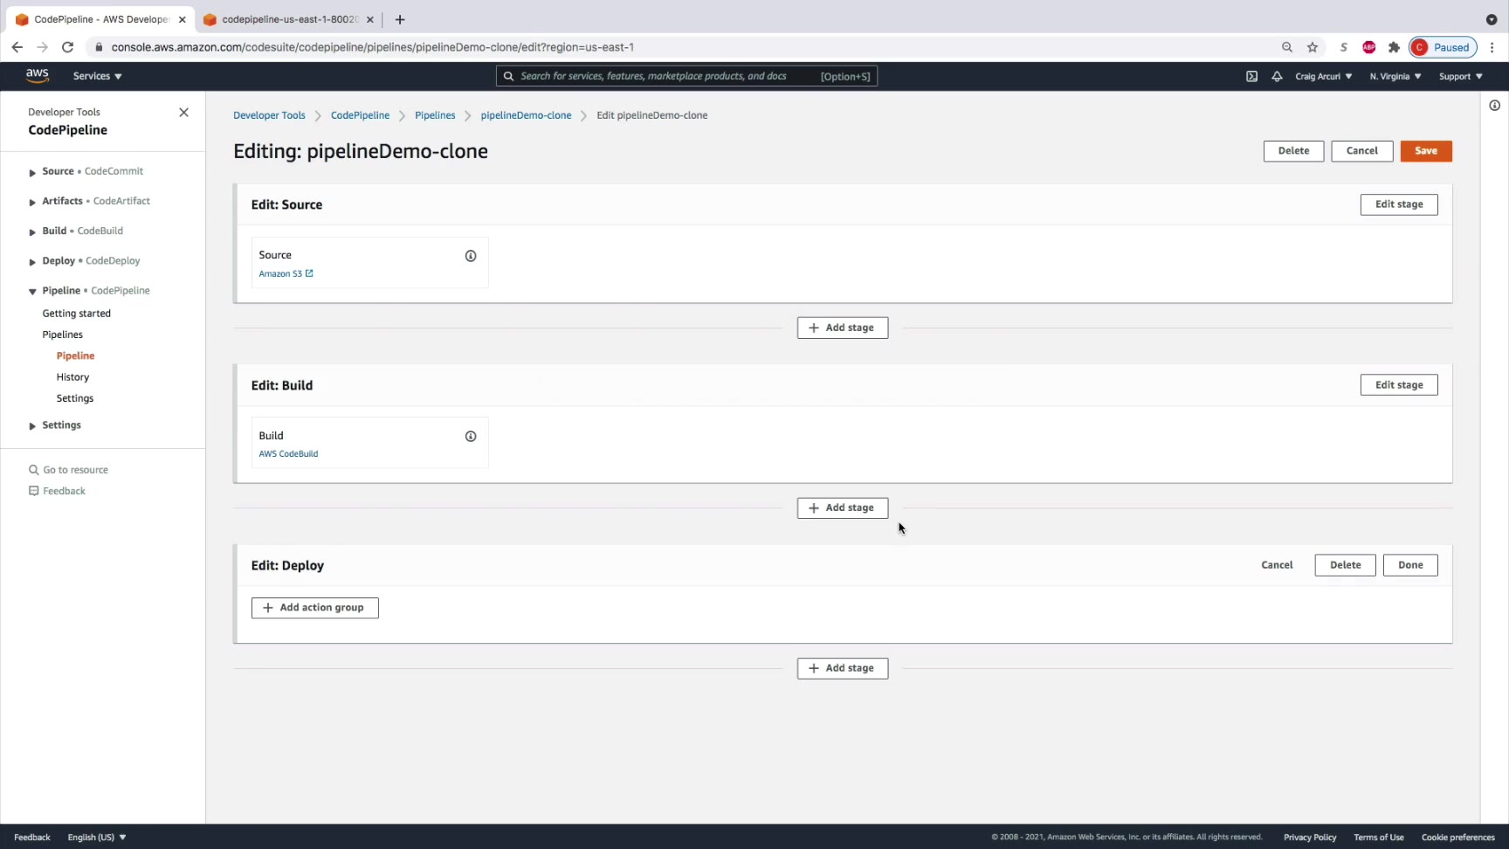Click the info icon on Source action
The height and width of the screenshot is (849, 1509).
point(471,256)
